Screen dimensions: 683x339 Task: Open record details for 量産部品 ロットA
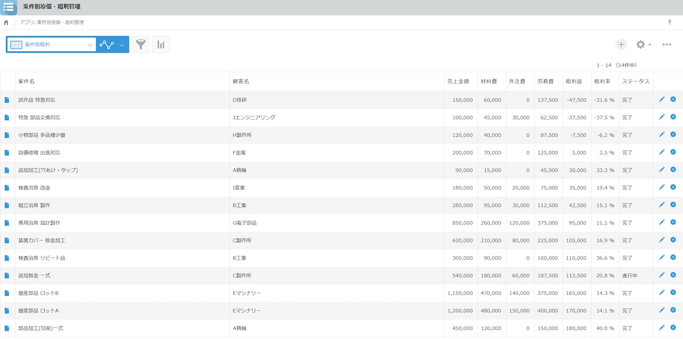(x=7, y=311)
